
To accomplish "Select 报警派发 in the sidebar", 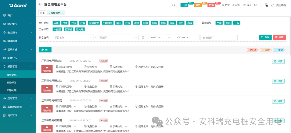I will point(18,83).
